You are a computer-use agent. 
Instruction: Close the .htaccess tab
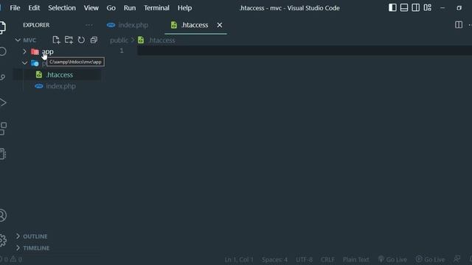pyautogui.click(x=220, y=25)
